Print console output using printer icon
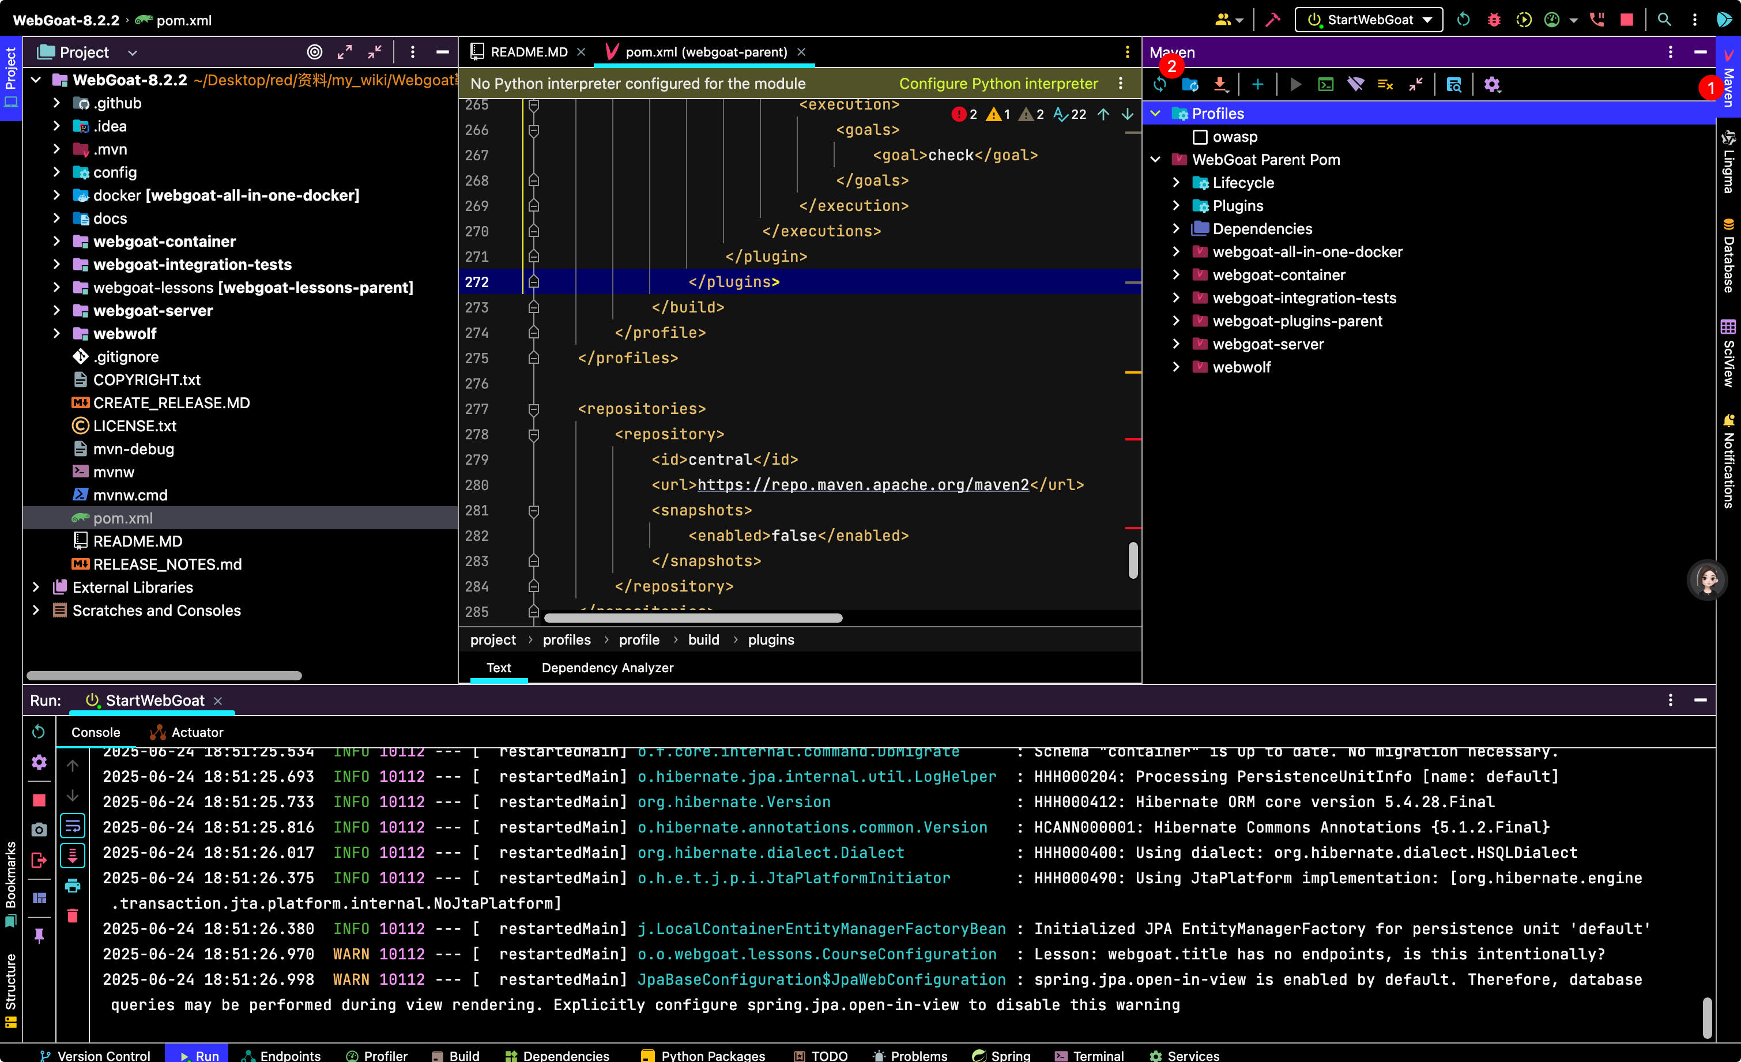 pos(72,886)
